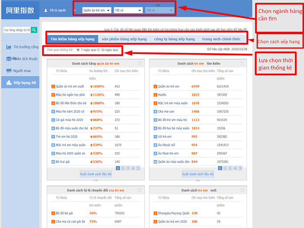The image size is (304, 228).
Task: Click the green search magnifier button
Action: [34, 30]
